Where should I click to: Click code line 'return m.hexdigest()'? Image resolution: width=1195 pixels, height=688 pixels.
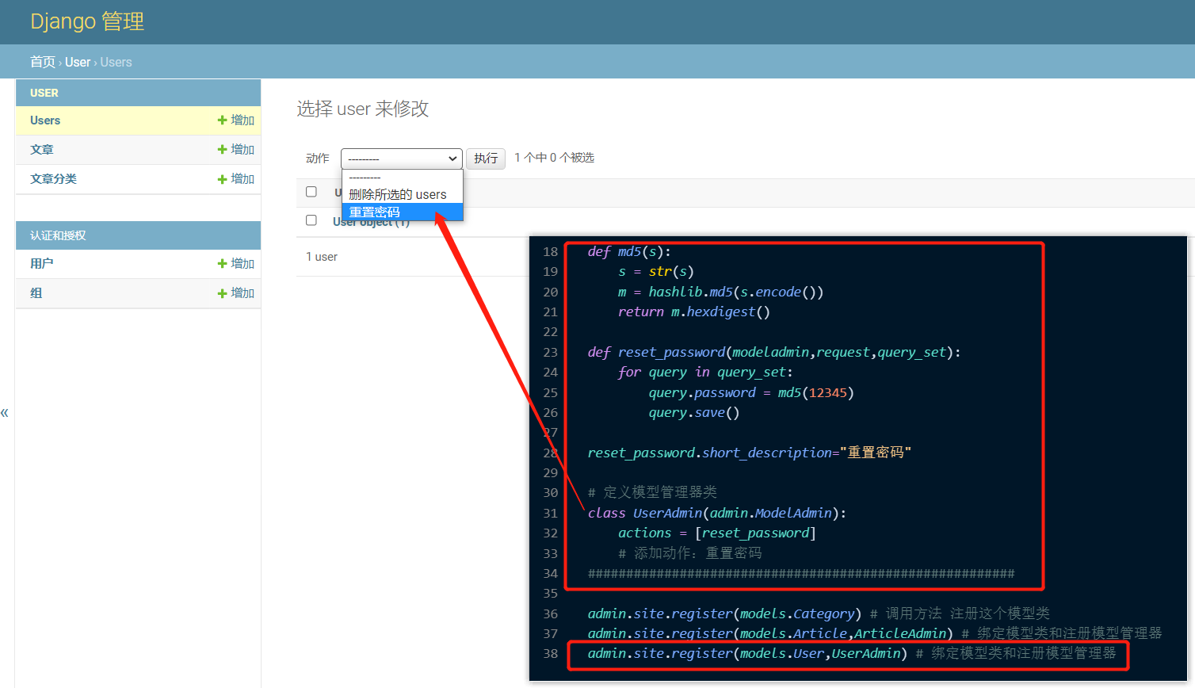click(x=694, y=312)
